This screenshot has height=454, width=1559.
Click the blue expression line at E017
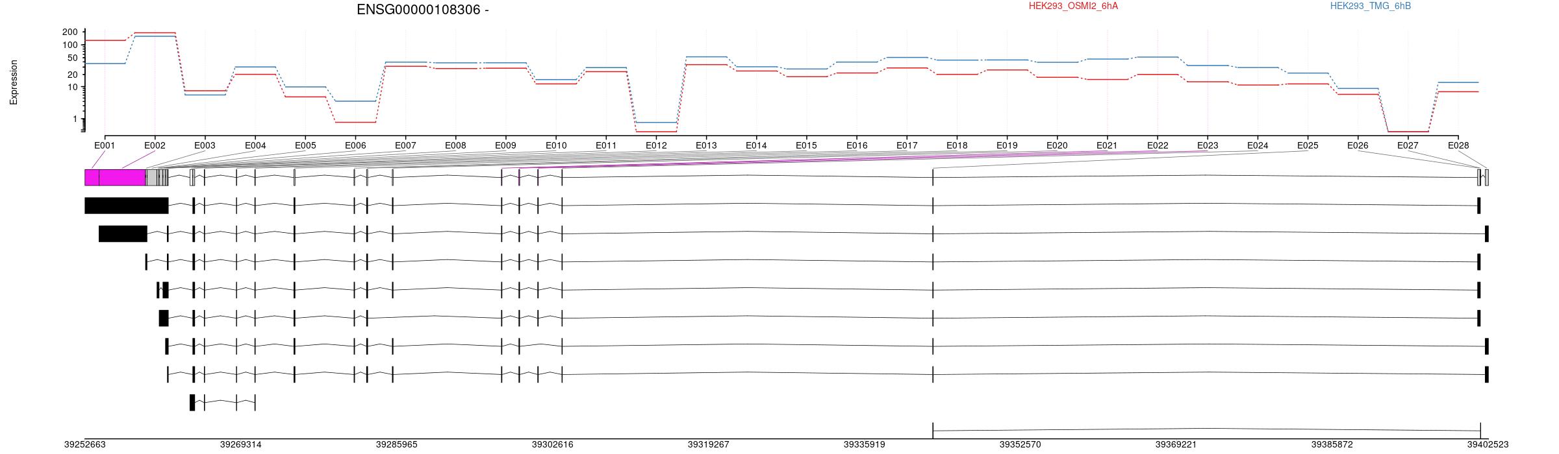click(x=907, y=57)
